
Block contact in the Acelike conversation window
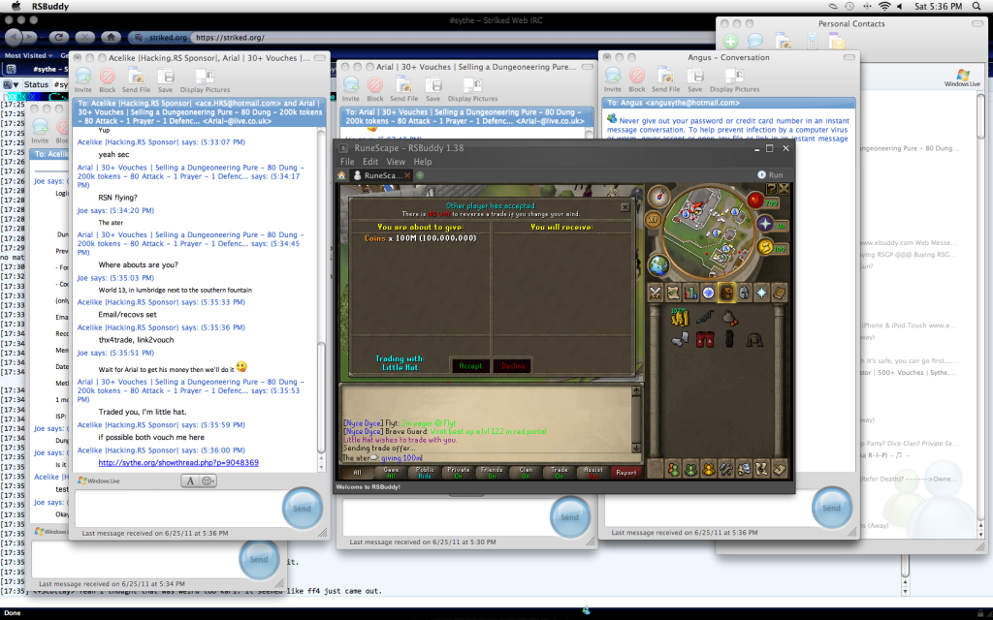click(x=108, y=80)
